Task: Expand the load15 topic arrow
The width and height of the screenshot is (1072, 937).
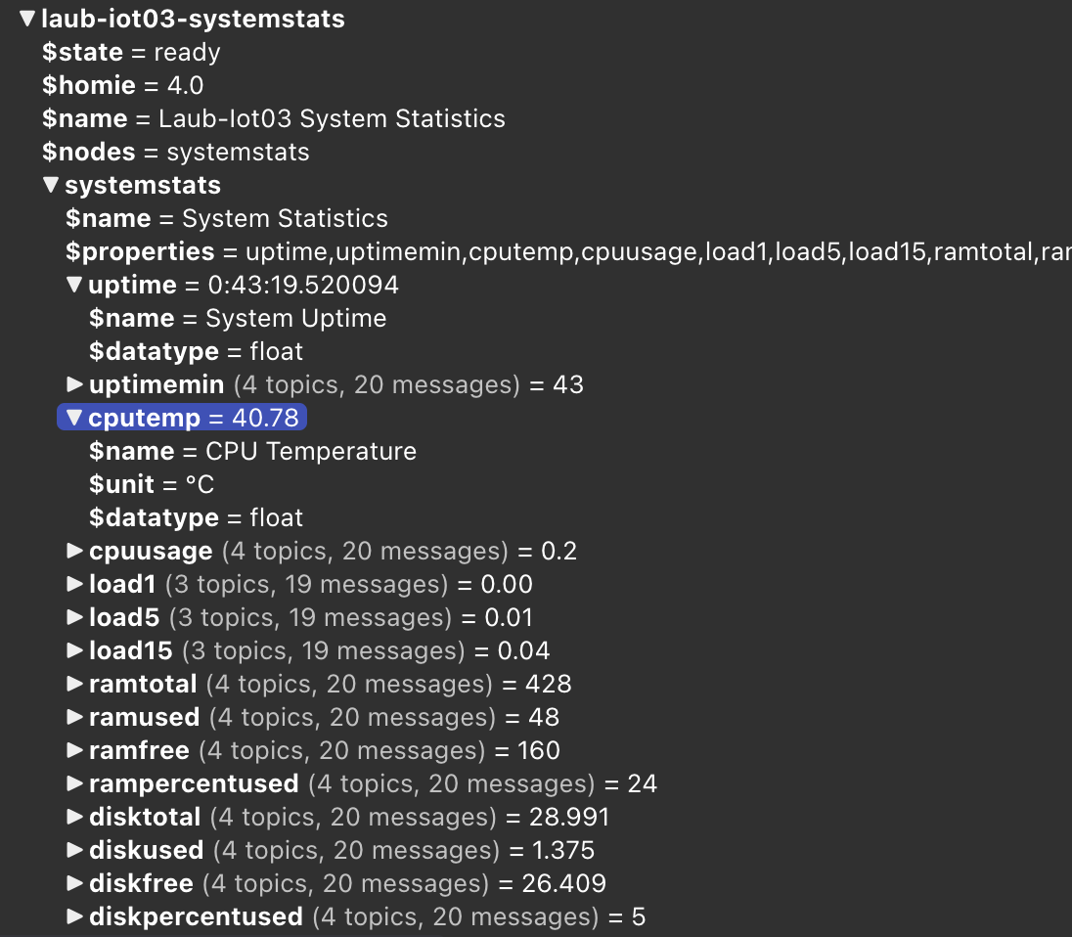Action: tap(74, 650)
